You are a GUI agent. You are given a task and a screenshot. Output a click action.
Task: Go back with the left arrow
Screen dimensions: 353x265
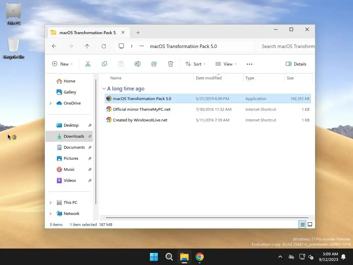pos(54,46)
